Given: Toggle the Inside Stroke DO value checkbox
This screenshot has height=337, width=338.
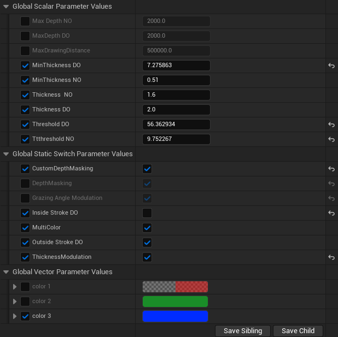Looking at the screenshot, I should click(x=147, y=213).
